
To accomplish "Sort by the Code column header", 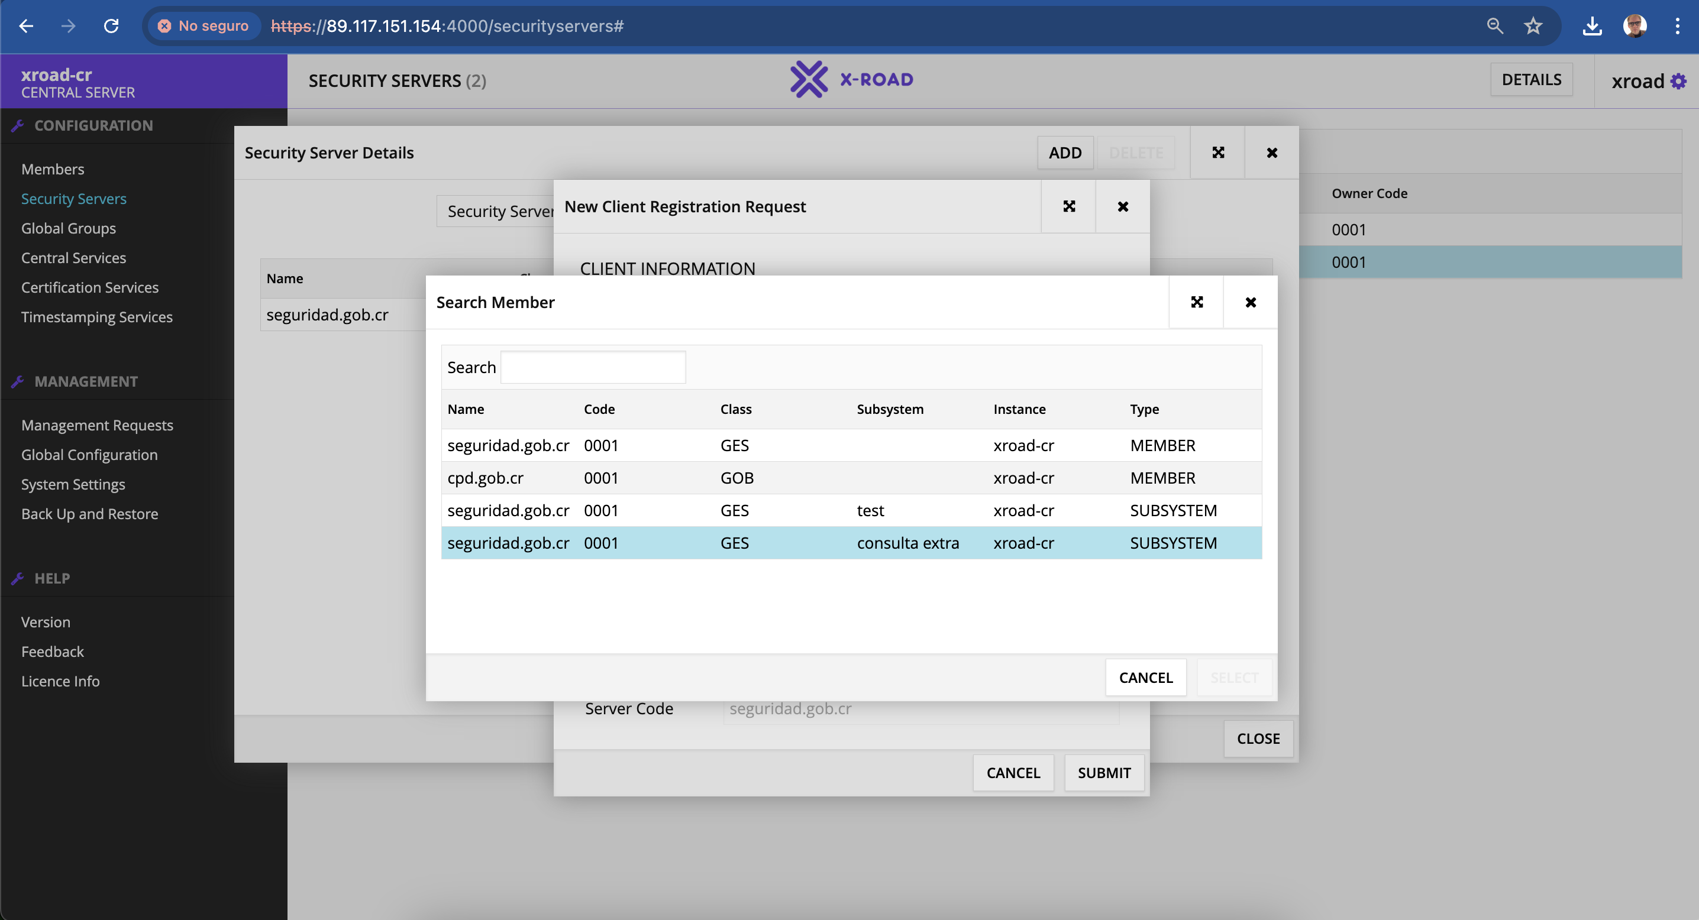I will [x=599, y=409].
